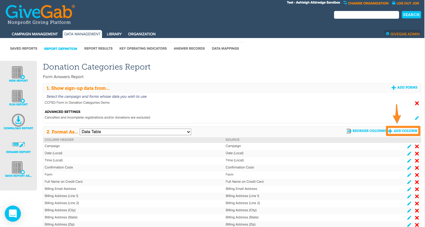Focus the search input field
The width and height of the screenshot is (425, 227).
tap(367, 15)
